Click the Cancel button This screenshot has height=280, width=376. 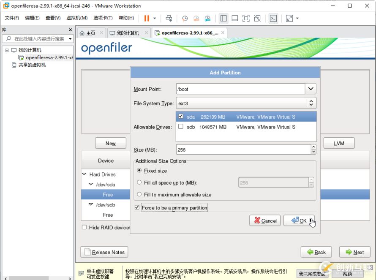264,220
